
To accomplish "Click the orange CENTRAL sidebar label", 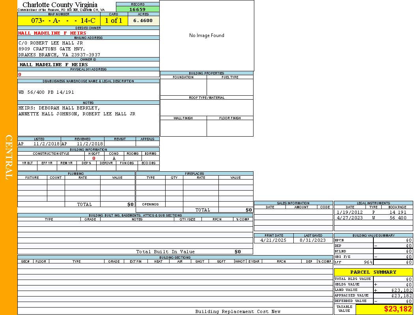I will point(9,157).
